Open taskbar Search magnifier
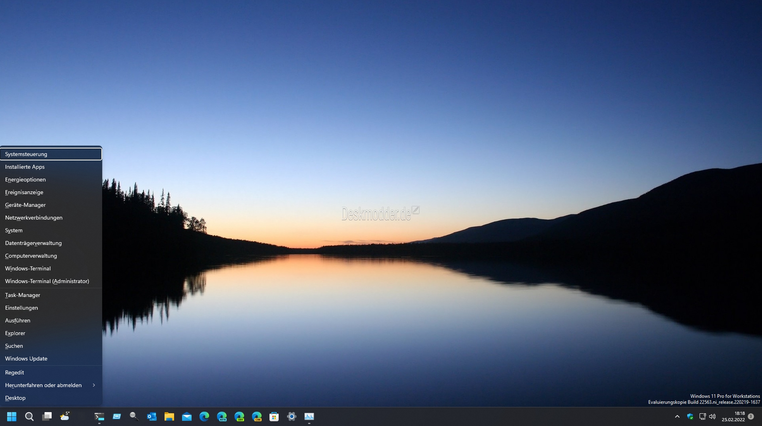762x426 pixels. click(29, 416)
